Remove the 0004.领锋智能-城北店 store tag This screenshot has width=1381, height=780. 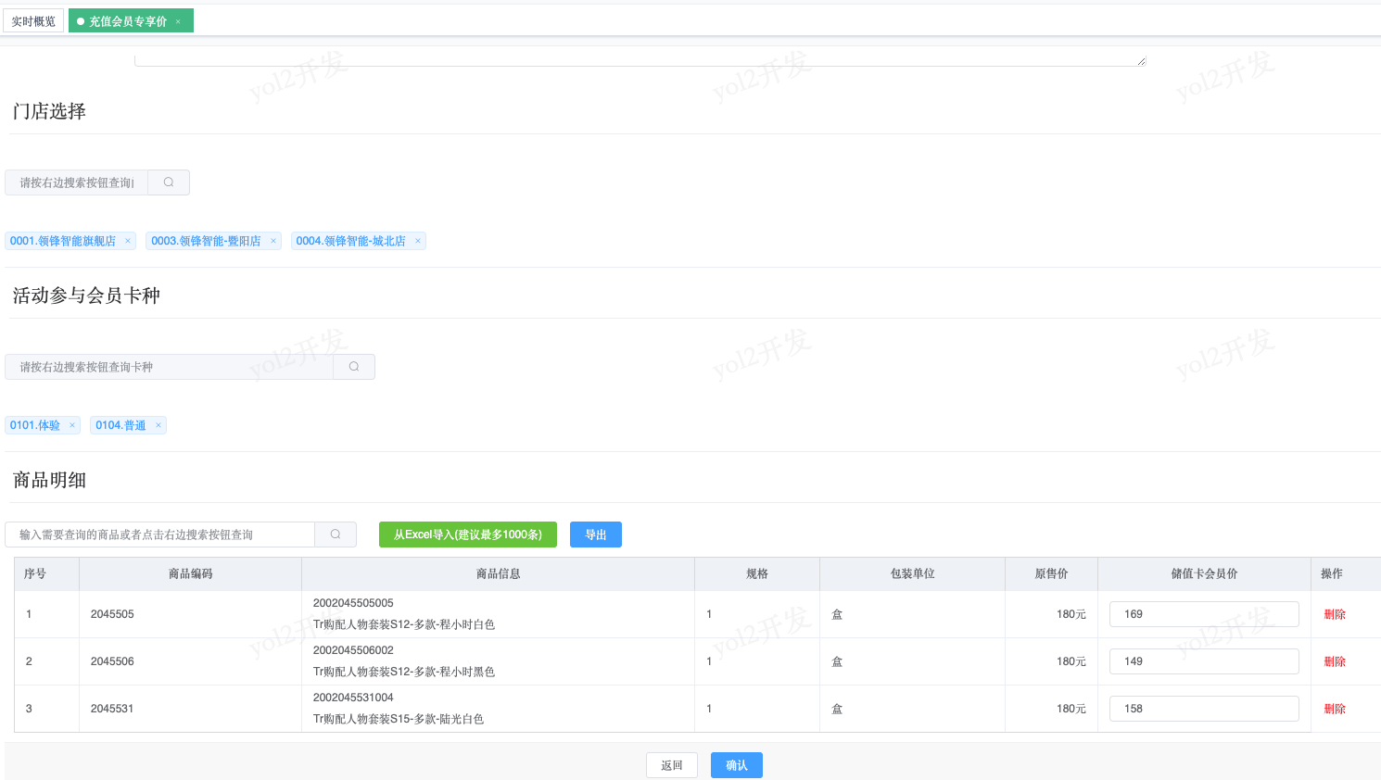coord(418,241)
